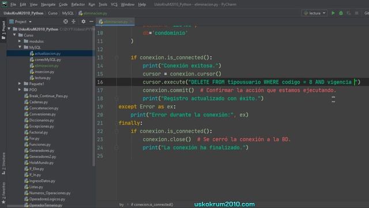Click eliminacion.py breadcrumb in navigation bar
369x208 pixels.
coord(93,13)
